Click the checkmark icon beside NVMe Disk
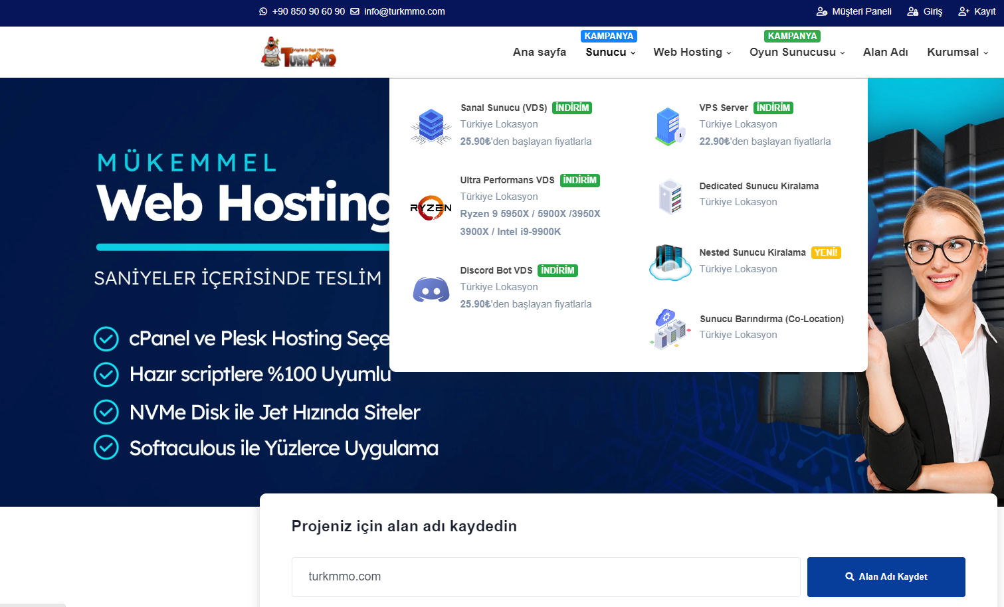1004x607 pixels. (106, 412)
